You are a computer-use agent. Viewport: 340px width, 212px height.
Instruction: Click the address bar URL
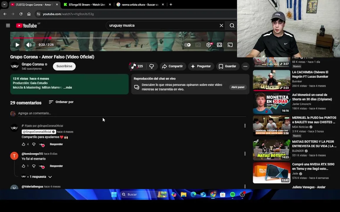coord(68,14)
